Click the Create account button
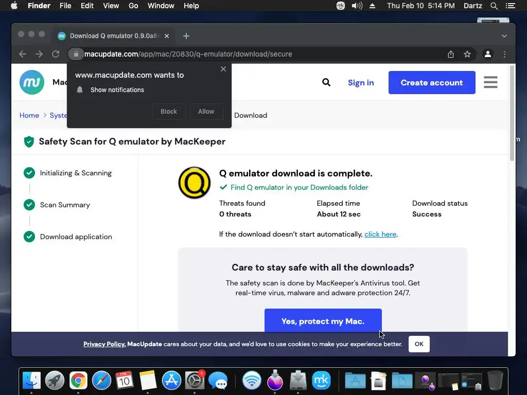The height and width of the screenshot is (395, 527). 432,82
